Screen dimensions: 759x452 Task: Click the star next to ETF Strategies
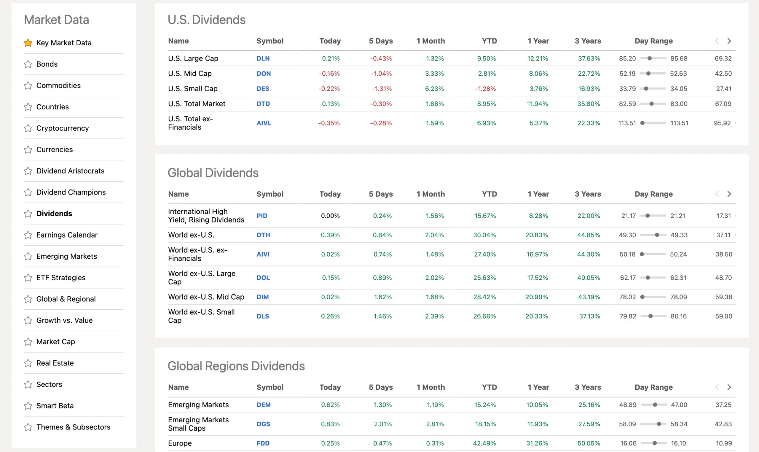[28, 278]
